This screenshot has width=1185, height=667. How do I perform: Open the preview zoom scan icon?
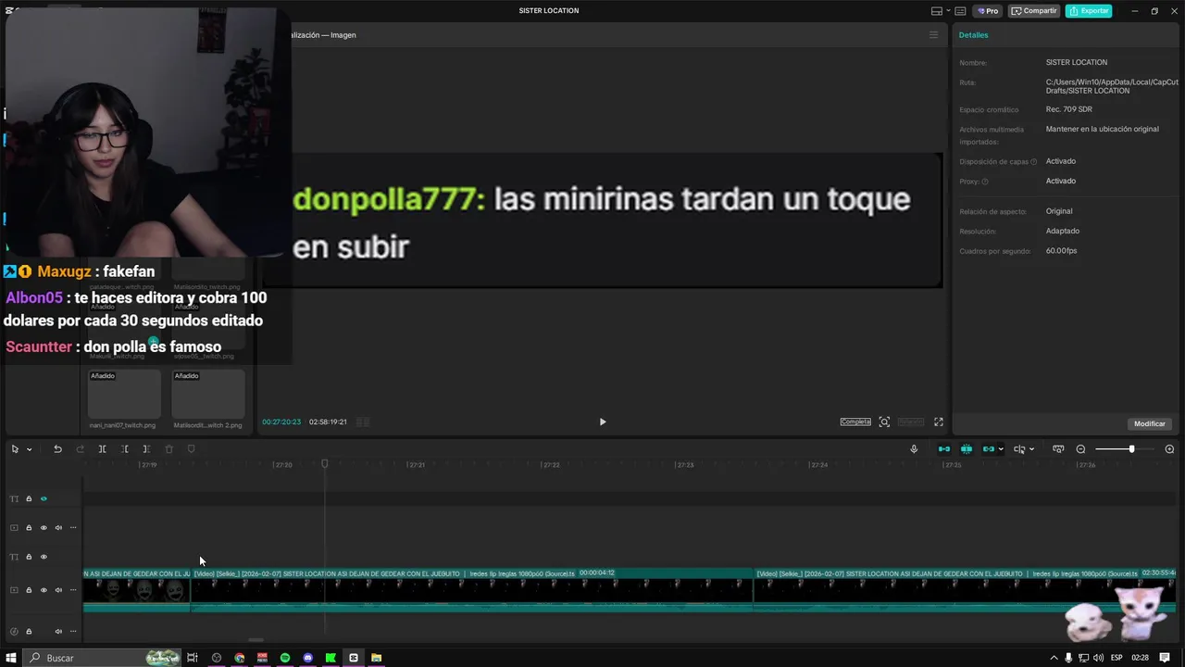pos(884,422)
